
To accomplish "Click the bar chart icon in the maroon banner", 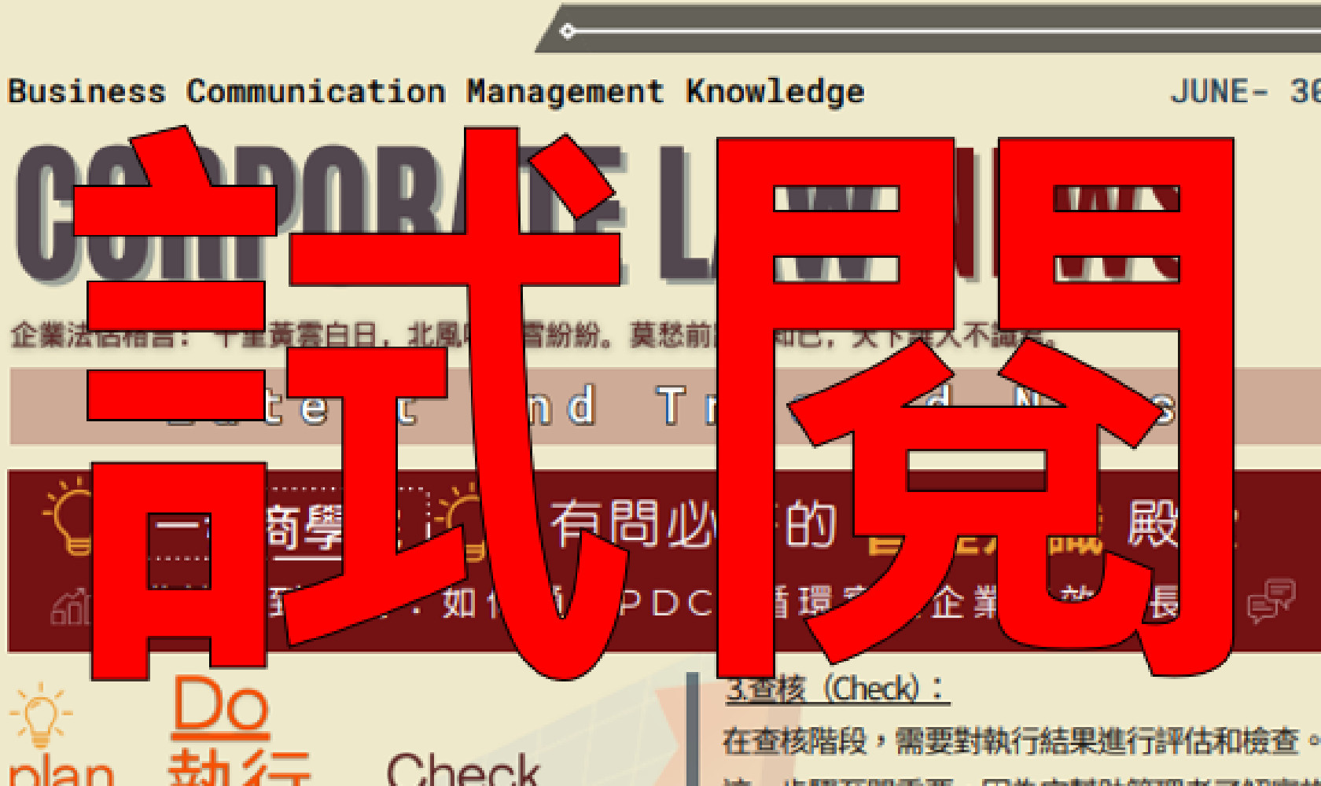I will click(x=69, y=607).
